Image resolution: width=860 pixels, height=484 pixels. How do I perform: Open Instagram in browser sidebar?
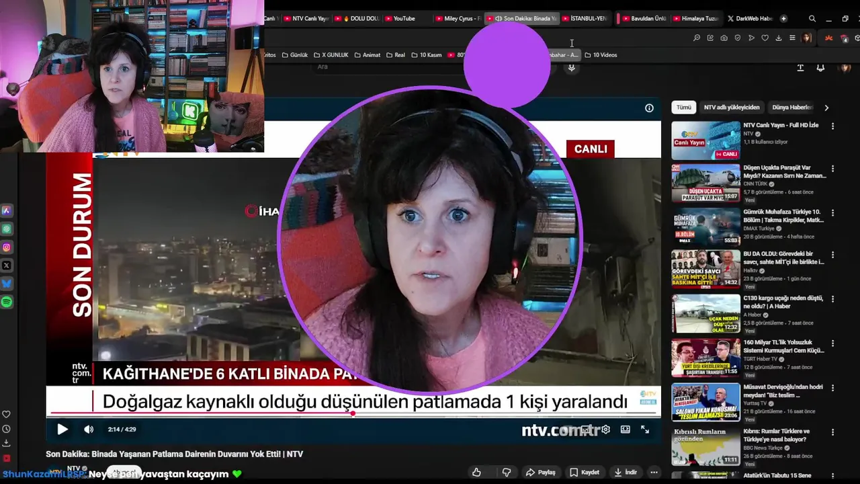(7, 247)
